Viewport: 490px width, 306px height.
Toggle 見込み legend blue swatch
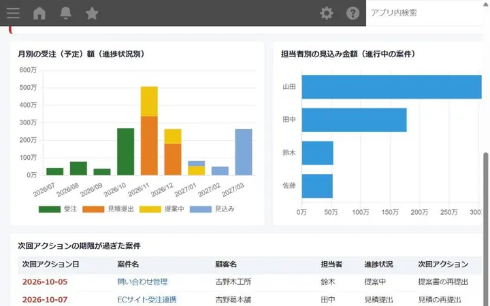200,209
